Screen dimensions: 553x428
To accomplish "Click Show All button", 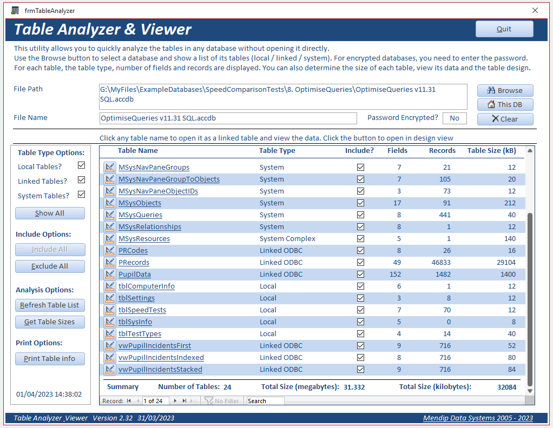I will coord(50,213).
